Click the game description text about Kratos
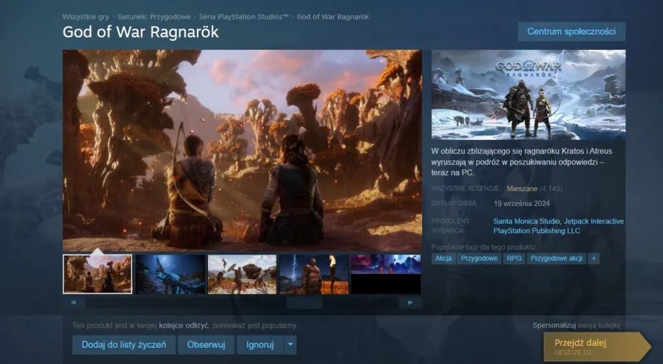 click(x=522, y=162)
